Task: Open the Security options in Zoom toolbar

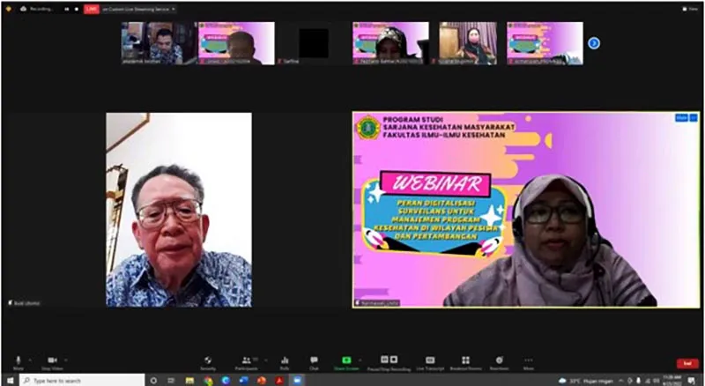Action: click(x=208, y=362)
